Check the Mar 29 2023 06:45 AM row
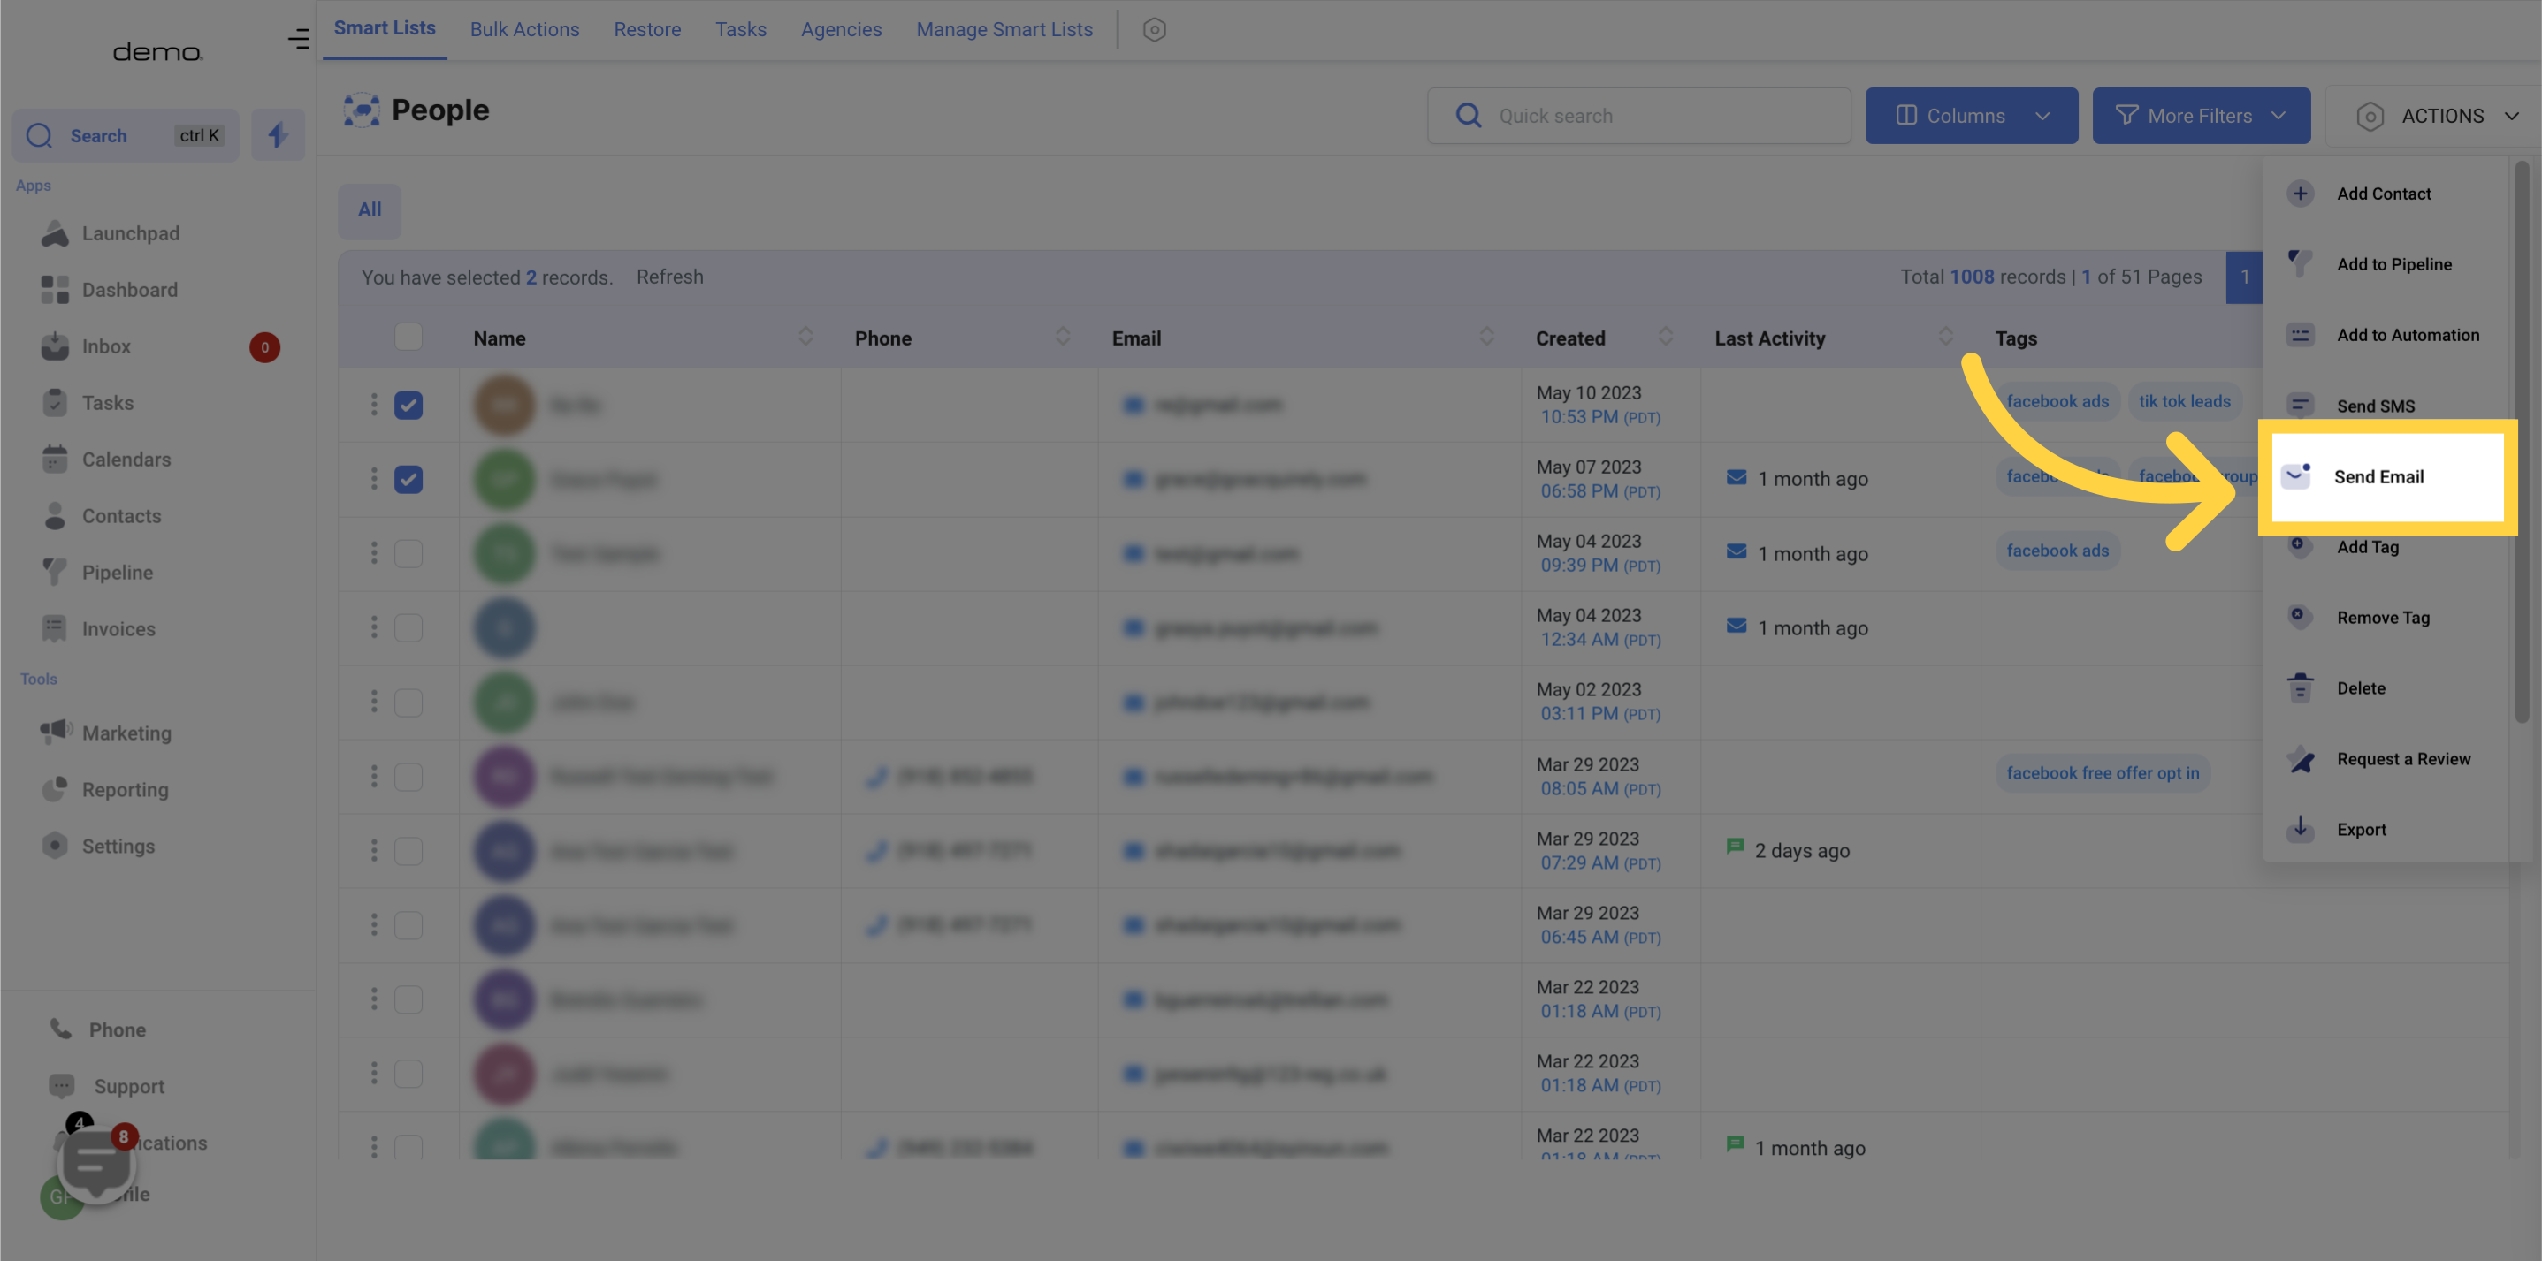This screenshot has height=1261, width=2542. (x=408, y=925)
